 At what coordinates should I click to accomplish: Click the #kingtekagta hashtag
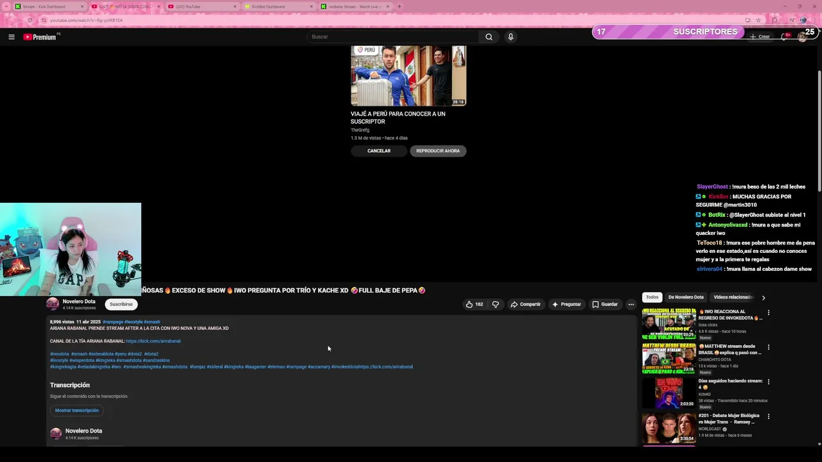point(63,367)
